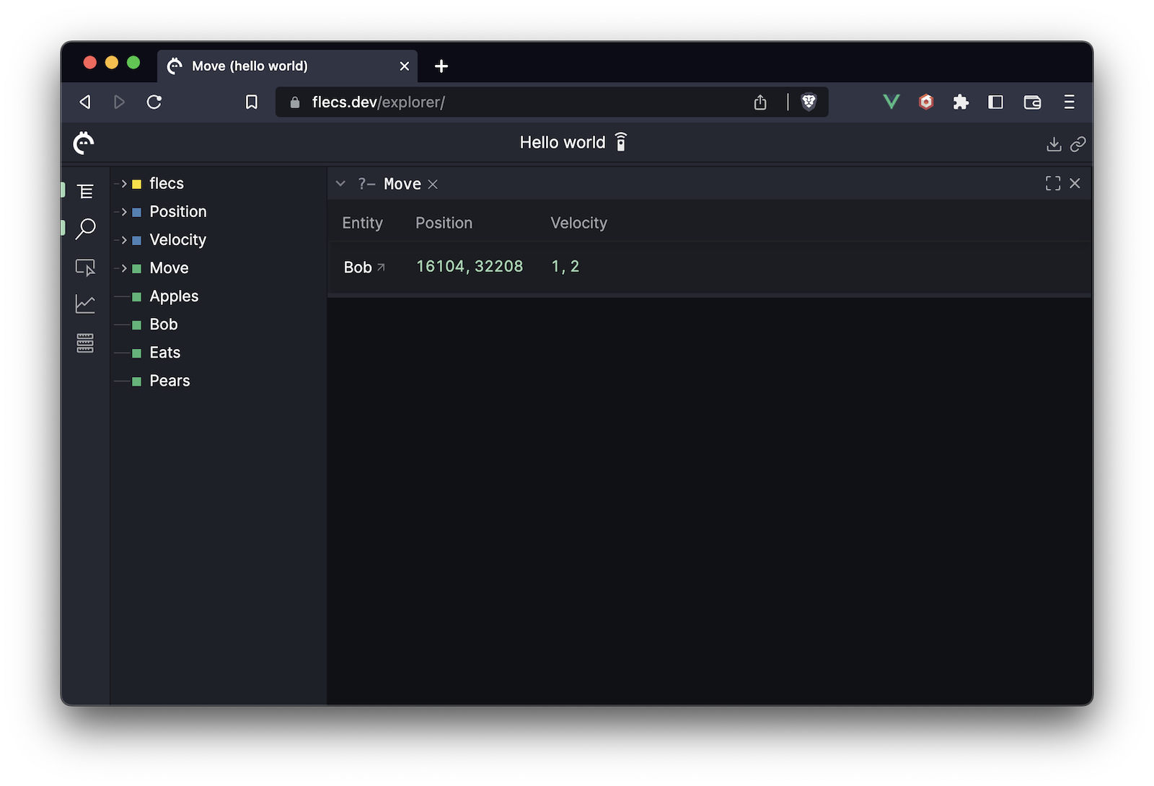Open the entity tree sidebar icon

click(85, 191)
